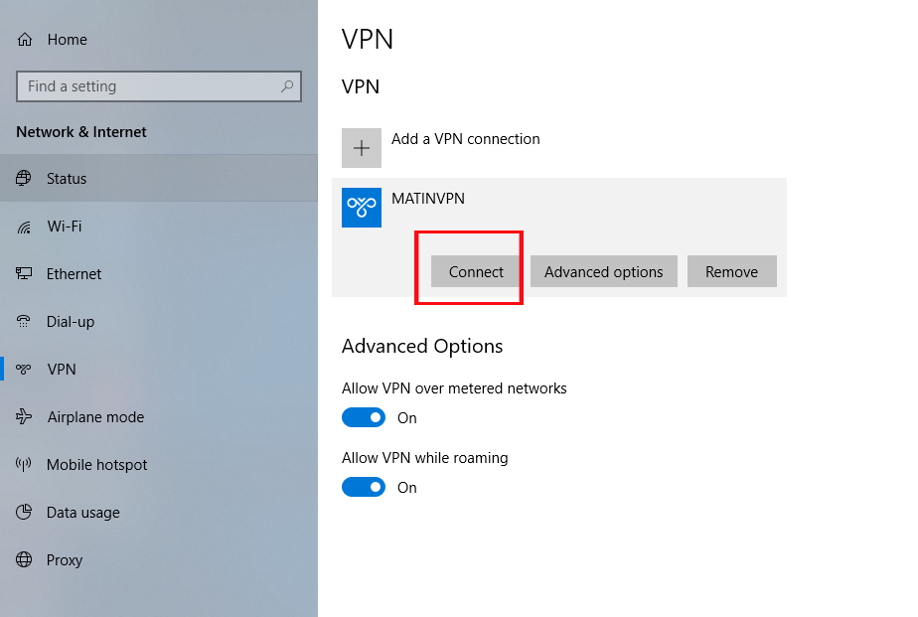The height and width of the screenshot is (617, 918).
Task: Remove the MATINVPN connection
Action: click(x=731, y=272)
